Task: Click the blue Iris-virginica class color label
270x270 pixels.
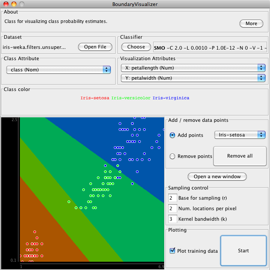Action: coord(171,98)
